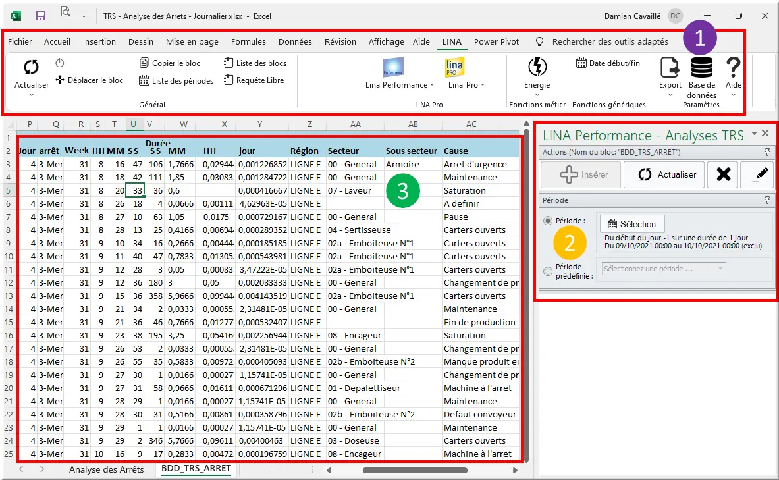
Task: Open print preview from the quick access toolbar
Action: coord(66,11)
